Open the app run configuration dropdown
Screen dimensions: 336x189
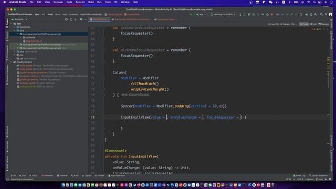tap(201, 14)
